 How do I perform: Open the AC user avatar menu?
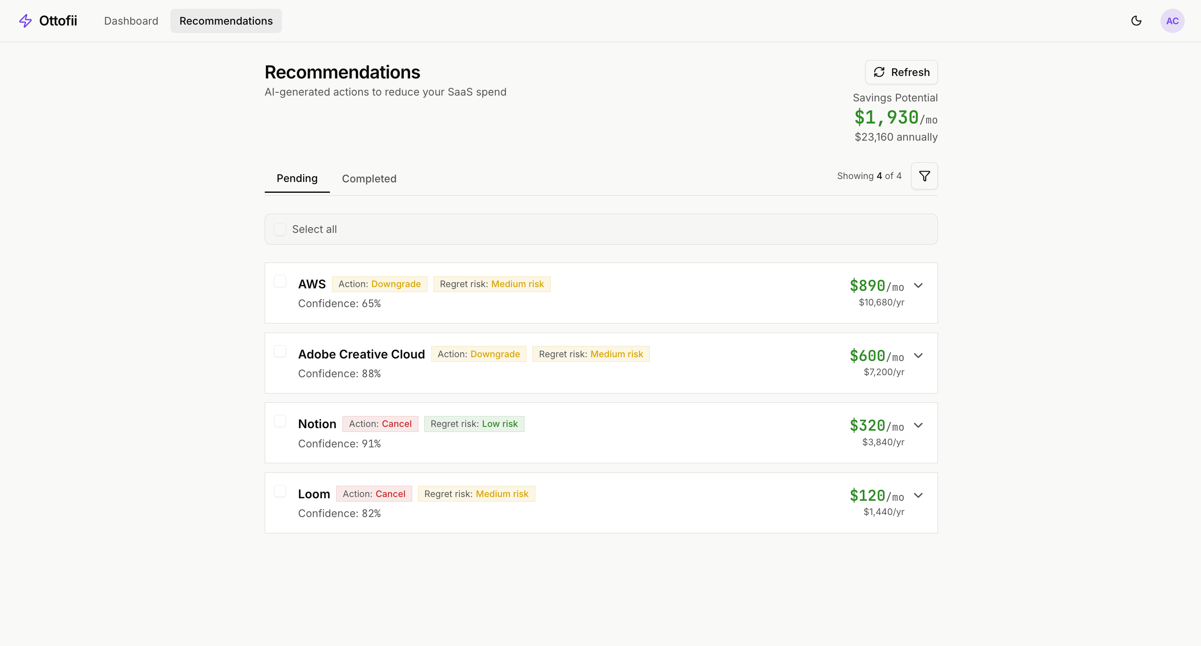click(x=1172, y=20)
